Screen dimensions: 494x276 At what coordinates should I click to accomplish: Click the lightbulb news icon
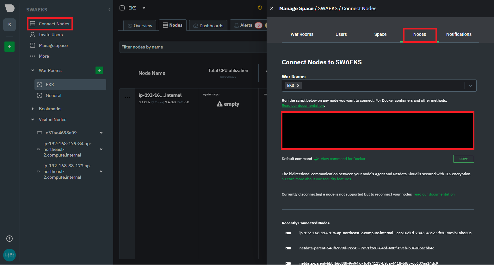[x=260, y=8]
